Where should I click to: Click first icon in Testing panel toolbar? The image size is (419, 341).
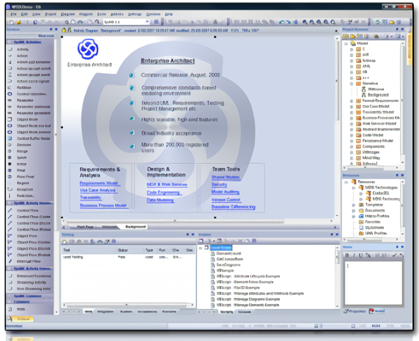[x=64, y=241]
